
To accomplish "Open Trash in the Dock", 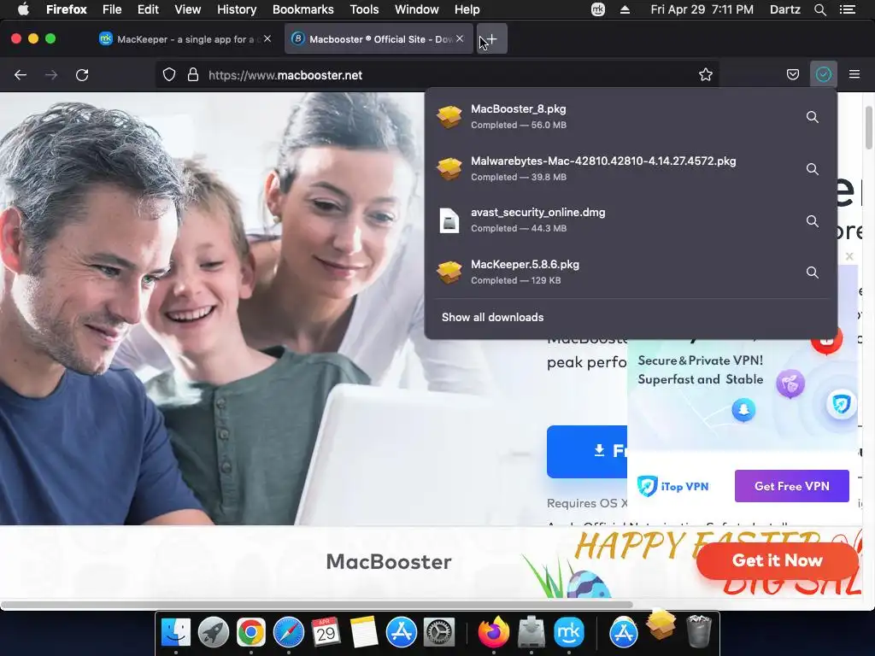I will (698, 631).
